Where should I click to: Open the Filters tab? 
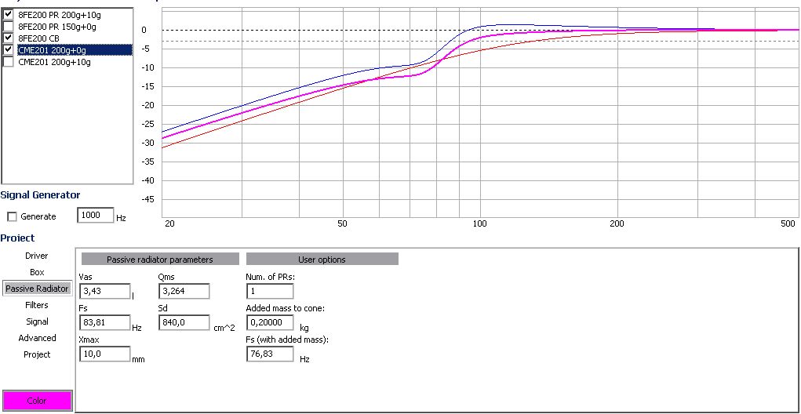pos(37,305)
